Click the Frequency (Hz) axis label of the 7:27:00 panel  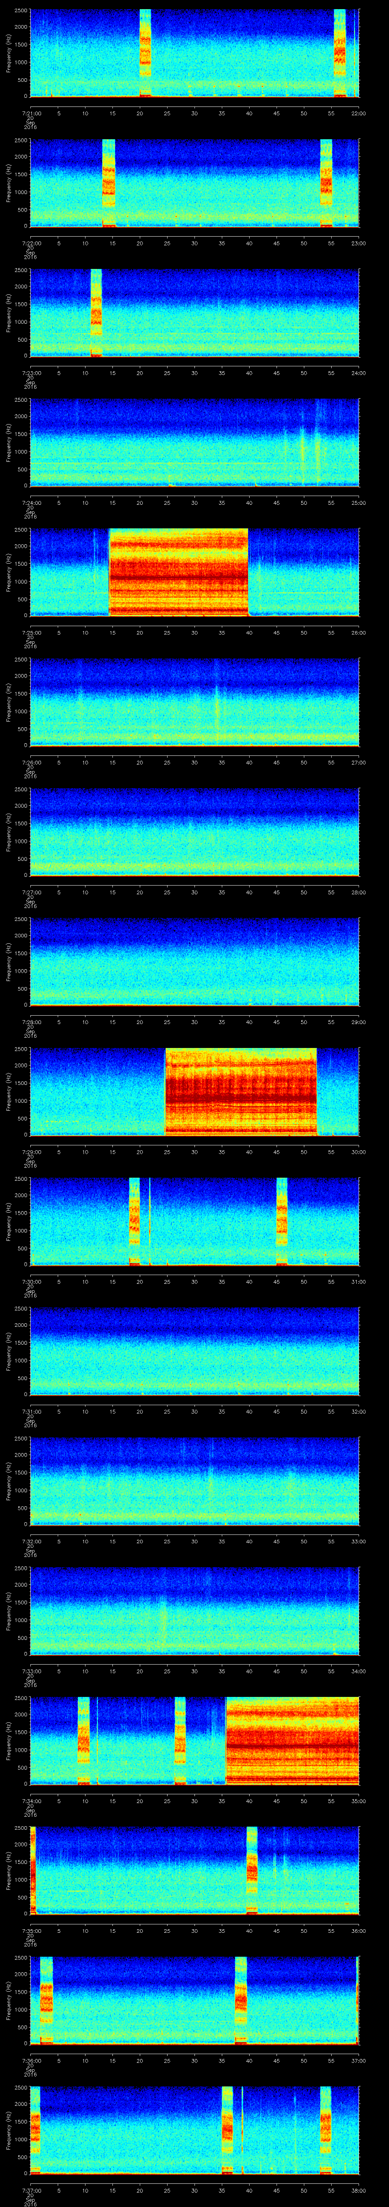click(x=9, y=832)
